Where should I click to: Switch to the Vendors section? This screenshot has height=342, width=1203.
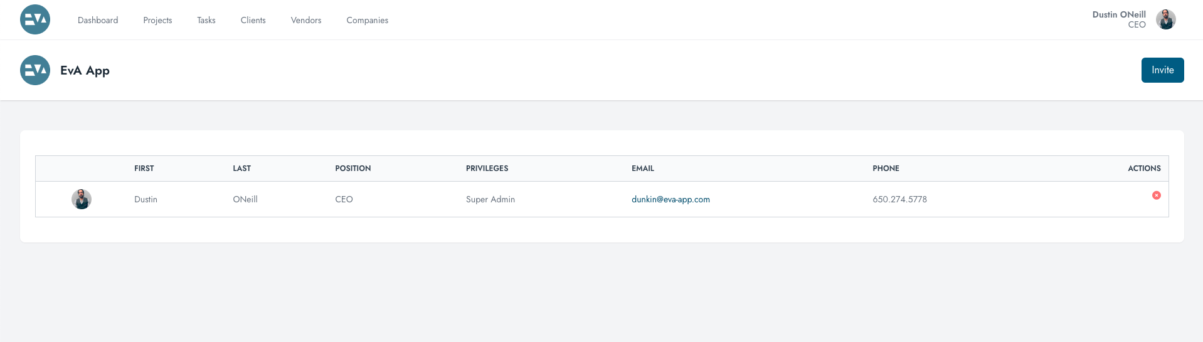[x=306, y=20]
